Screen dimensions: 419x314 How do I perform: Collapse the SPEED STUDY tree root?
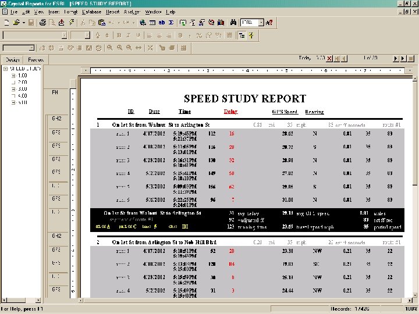[5, 69]
